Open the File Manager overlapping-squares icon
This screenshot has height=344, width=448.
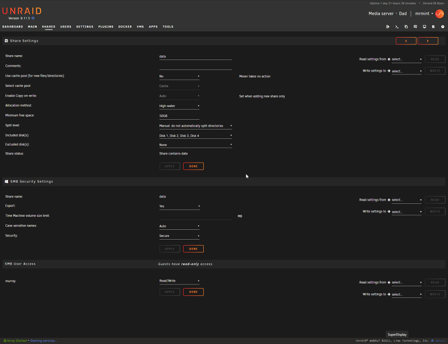click(x=406, y=26)
